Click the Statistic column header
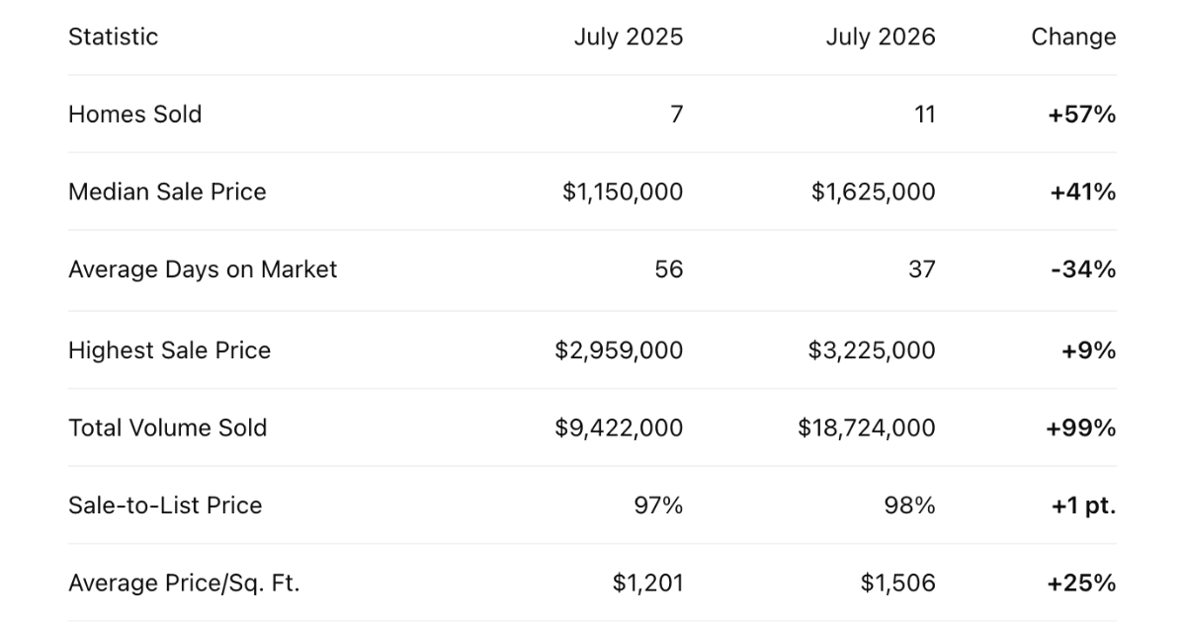The width and height of the screenshot is (1186, 622). tap(113, 37)
